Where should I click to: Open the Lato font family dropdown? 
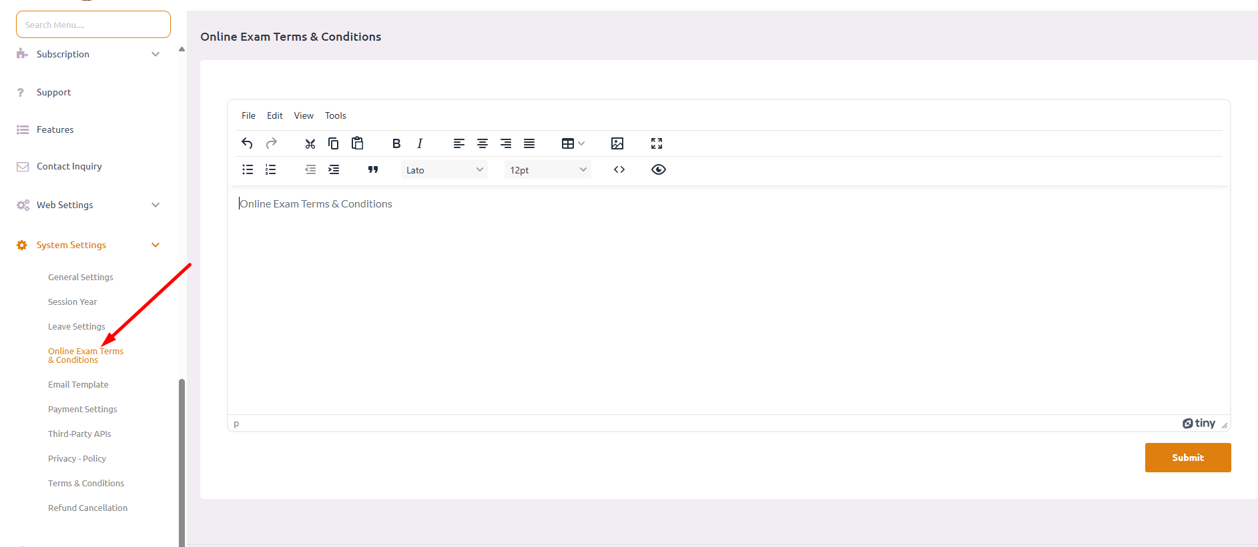(x=444, y=170)
